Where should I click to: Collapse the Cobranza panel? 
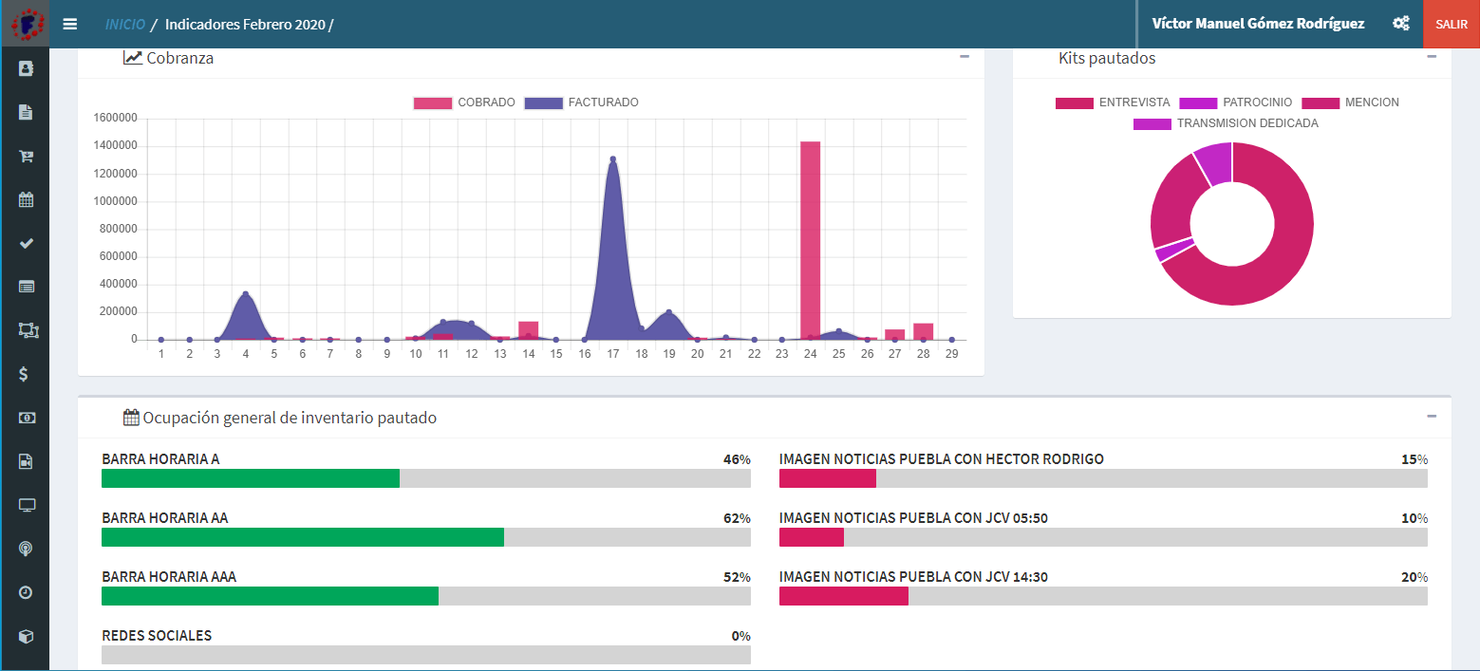coord(965,57)
